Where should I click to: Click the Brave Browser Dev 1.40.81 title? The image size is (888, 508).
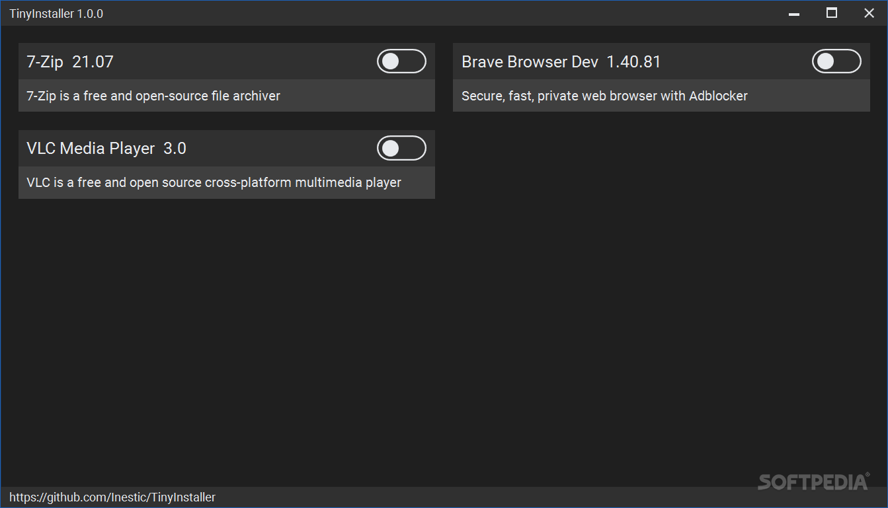pos(561,62)
